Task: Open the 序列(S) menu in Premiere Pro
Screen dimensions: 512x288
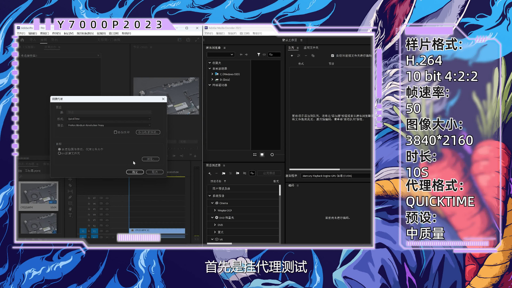Action: (x=56, y=33)
